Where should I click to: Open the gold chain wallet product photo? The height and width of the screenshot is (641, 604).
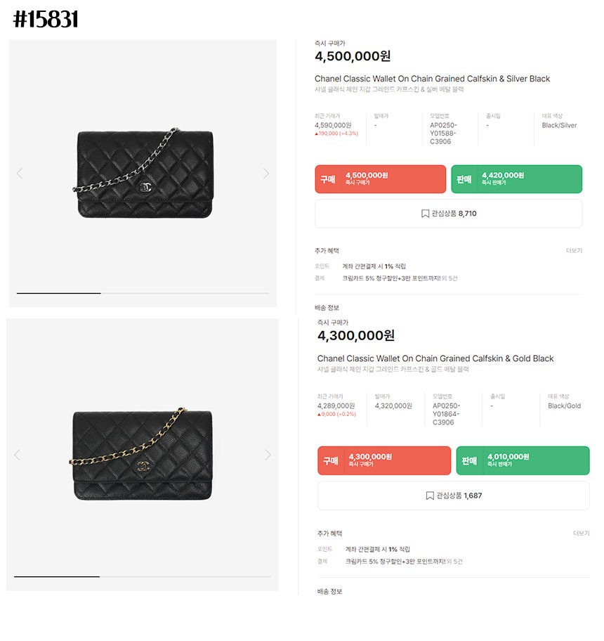(x=141, y=455)
